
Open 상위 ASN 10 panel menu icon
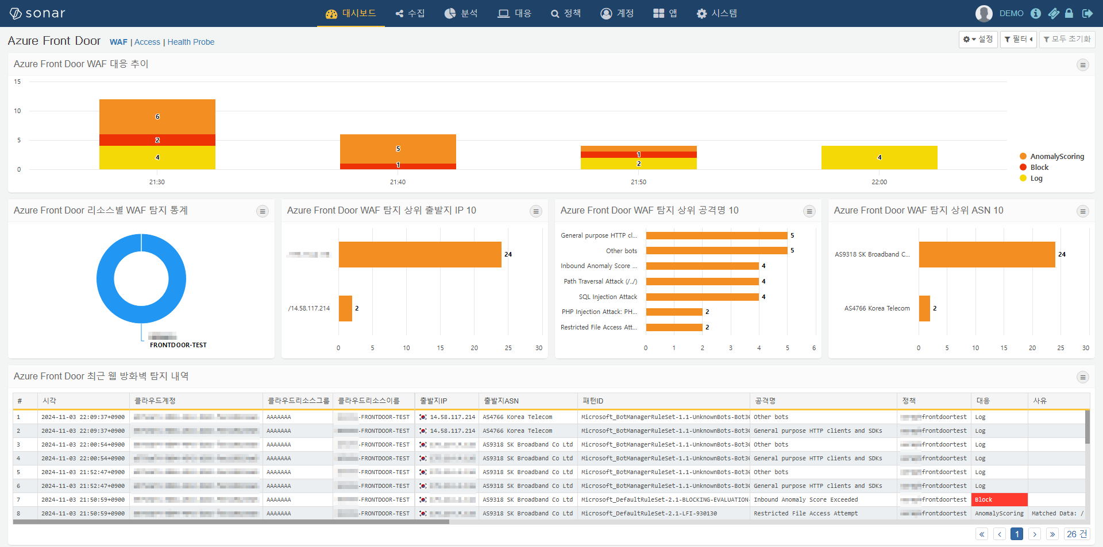pos(1083,211)
